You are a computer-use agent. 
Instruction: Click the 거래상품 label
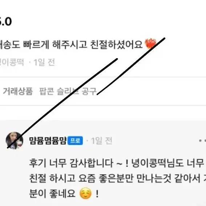tap(18, 91)
